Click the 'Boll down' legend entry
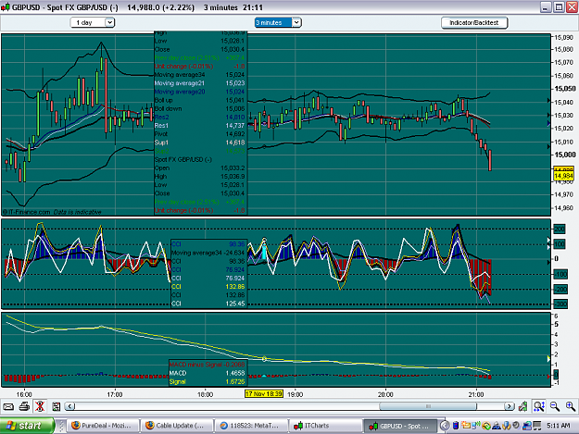This screenshot has width=579, height=434. [x=168, y=109]
